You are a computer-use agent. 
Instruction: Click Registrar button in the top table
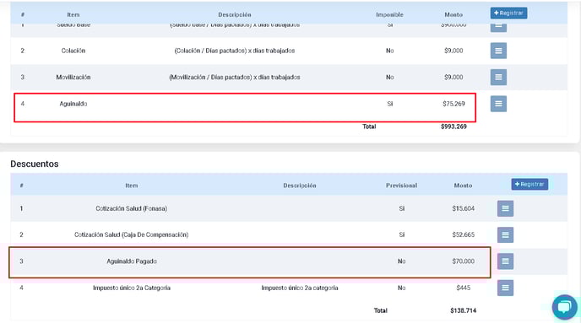(508, 13)
